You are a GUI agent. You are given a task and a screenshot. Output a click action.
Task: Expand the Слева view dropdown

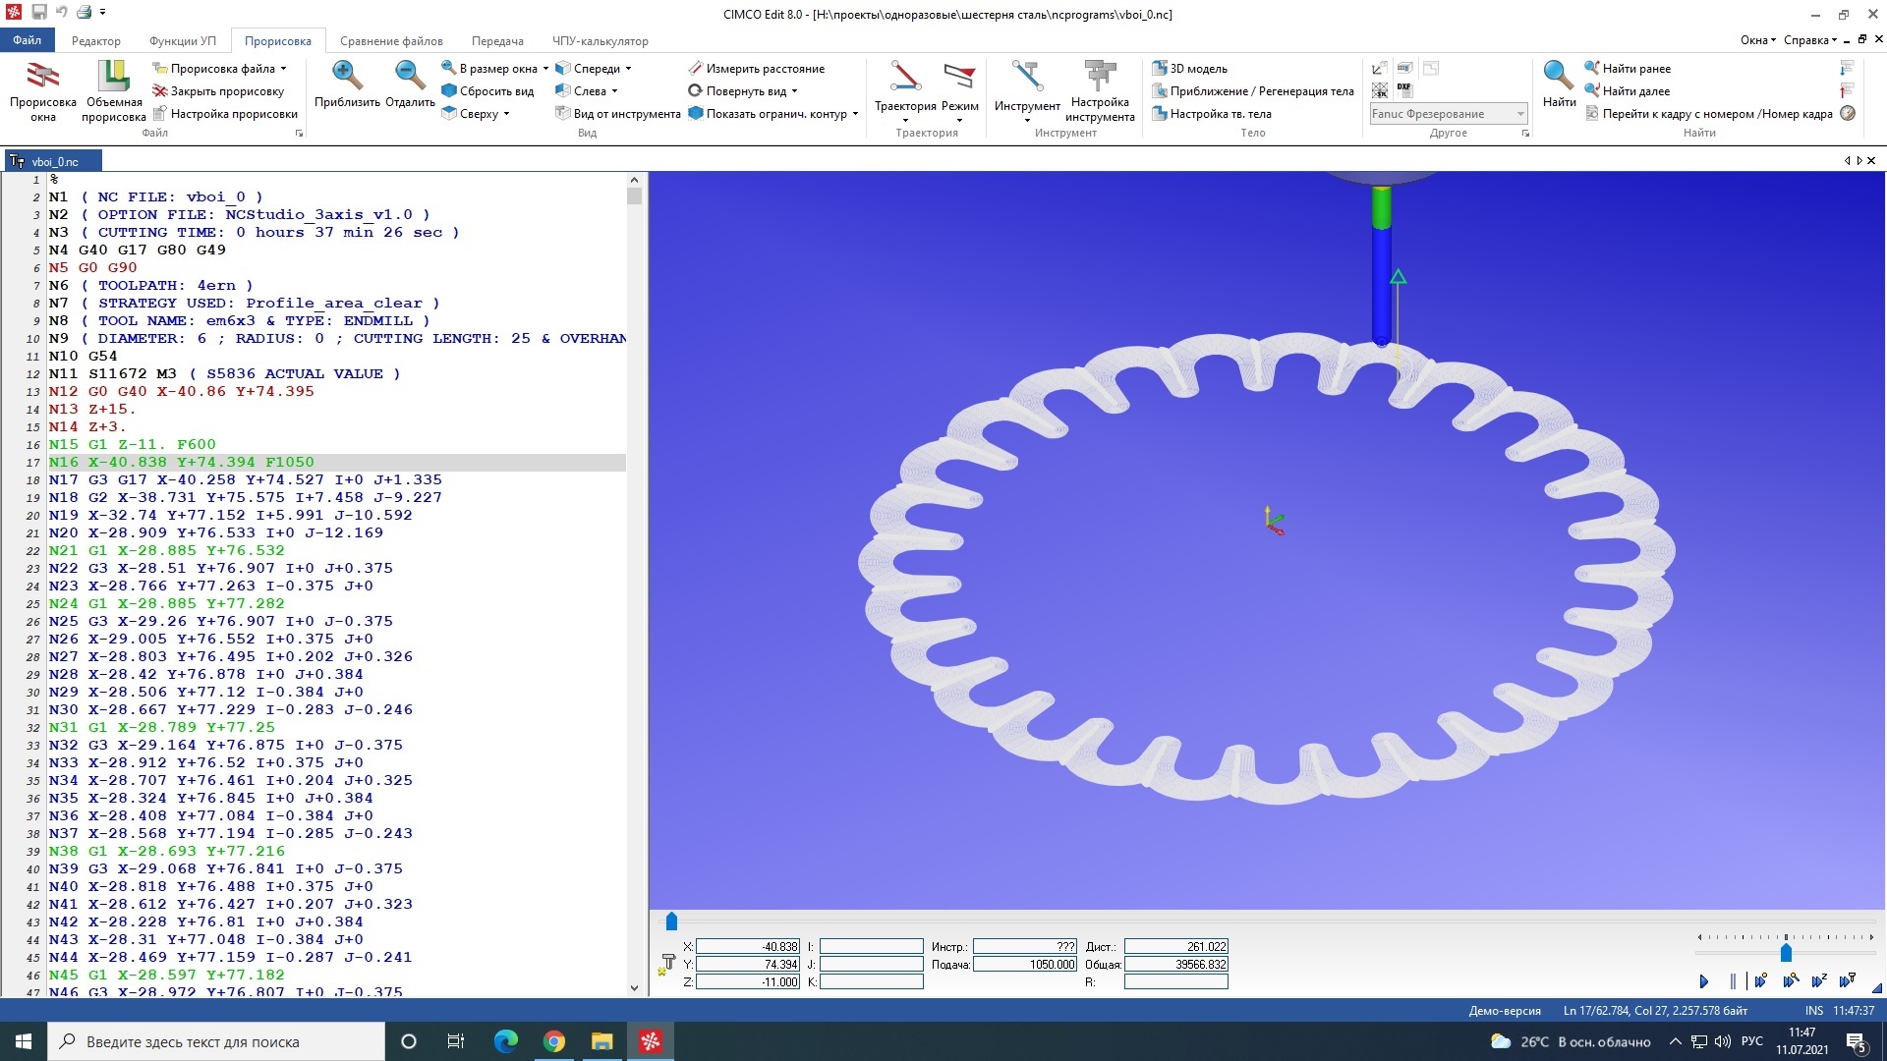(x=614, y=91)
